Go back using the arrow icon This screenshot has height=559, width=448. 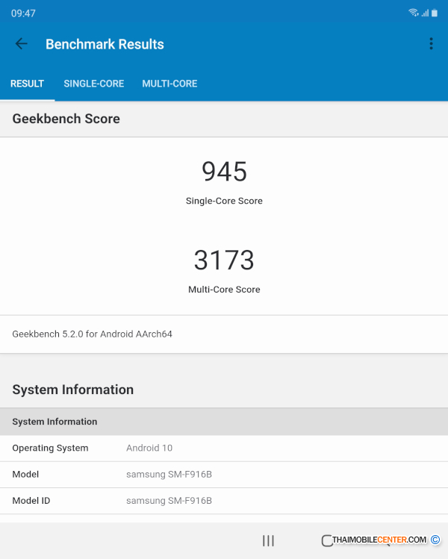click(x=22, y=44)
